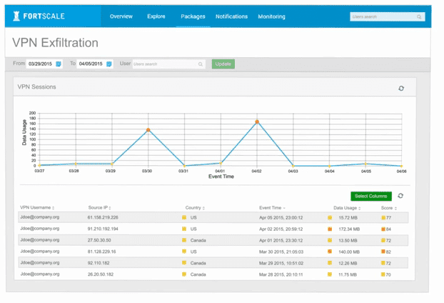Click the user search magnifier icon

point(201,64)
